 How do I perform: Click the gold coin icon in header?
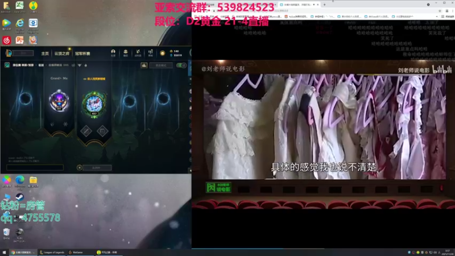[x=163, y=53]
